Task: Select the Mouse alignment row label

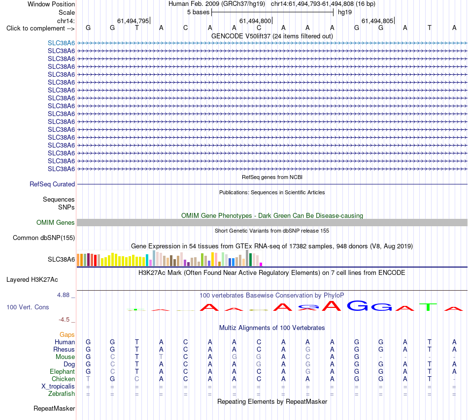Action: (x=65, y=357)
